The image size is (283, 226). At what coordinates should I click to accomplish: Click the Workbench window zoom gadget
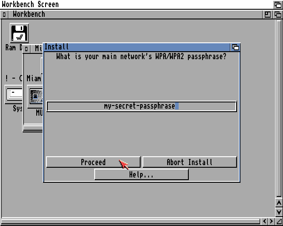[x=267, y=15]
